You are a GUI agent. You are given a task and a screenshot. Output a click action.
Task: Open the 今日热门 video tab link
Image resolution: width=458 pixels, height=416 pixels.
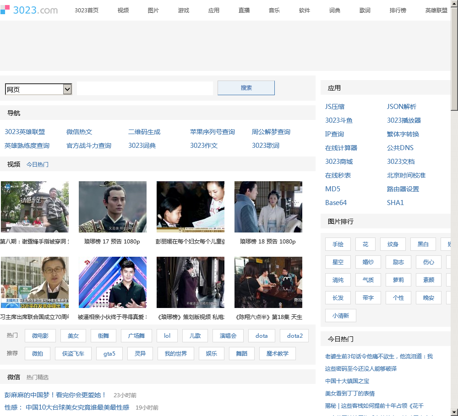coord(38,164)
